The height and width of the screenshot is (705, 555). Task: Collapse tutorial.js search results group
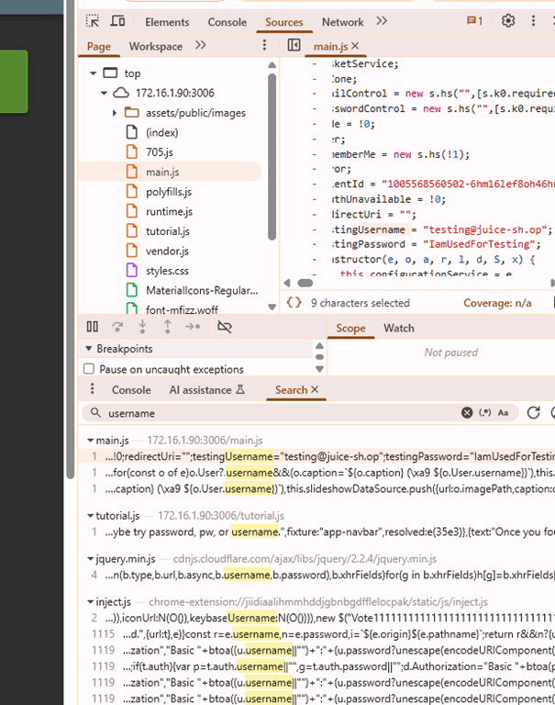click(x=90, y=516)
